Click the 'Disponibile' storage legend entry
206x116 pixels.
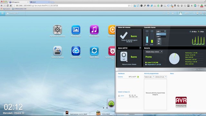(153, 64)
